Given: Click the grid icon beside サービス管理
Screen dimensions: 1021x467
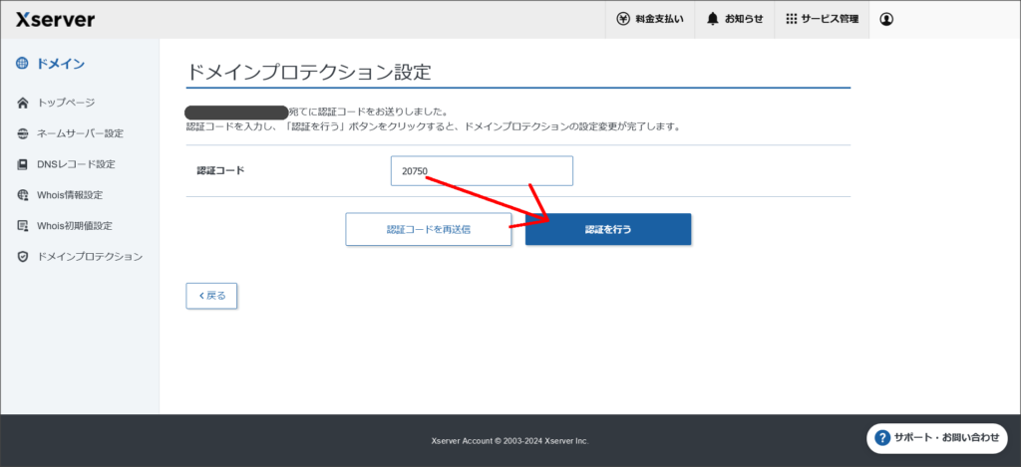Looking at the screenshot, I should point(791,20).
